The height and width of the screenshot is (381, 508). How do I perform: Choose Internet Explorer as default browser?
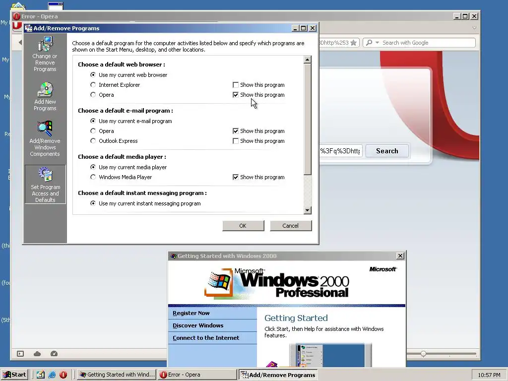93,85
